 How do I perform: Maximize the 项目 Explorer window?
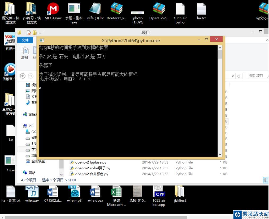pos(261,31)
